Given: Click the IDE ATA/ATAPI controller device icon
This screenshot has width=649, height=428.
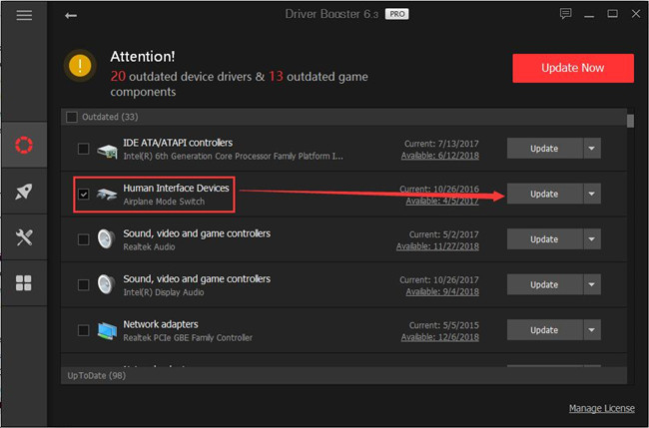Looking at the screenshot, I should pyautogui.click(x=107, y=151).
